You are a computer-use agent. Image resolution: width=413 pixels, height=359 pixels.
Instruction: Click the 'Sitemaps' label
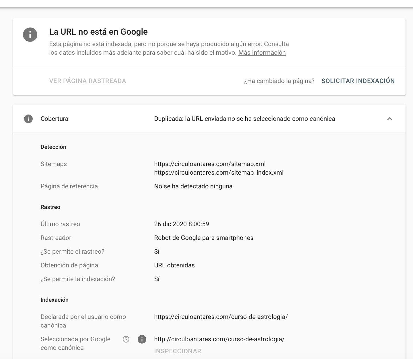[x=54, y=164]
